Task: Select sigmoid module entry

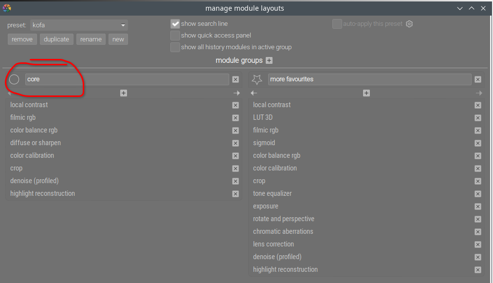Action: 264,143
